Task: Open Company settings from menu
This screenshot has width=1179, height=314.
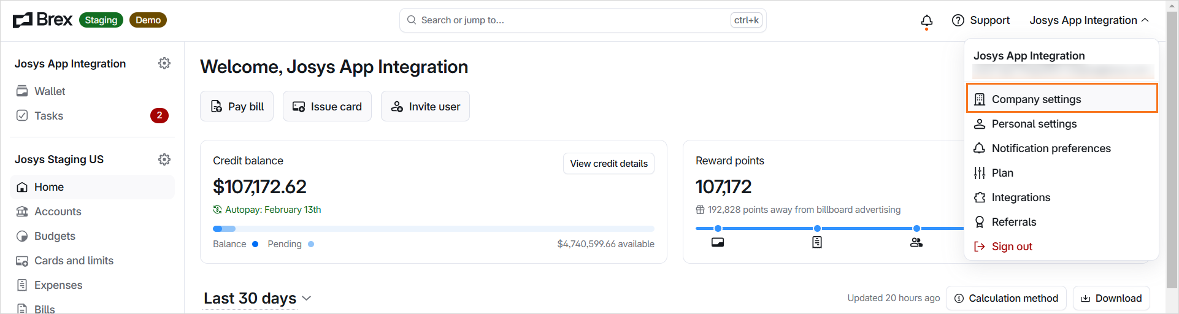Action: (x=1062, y=98)
